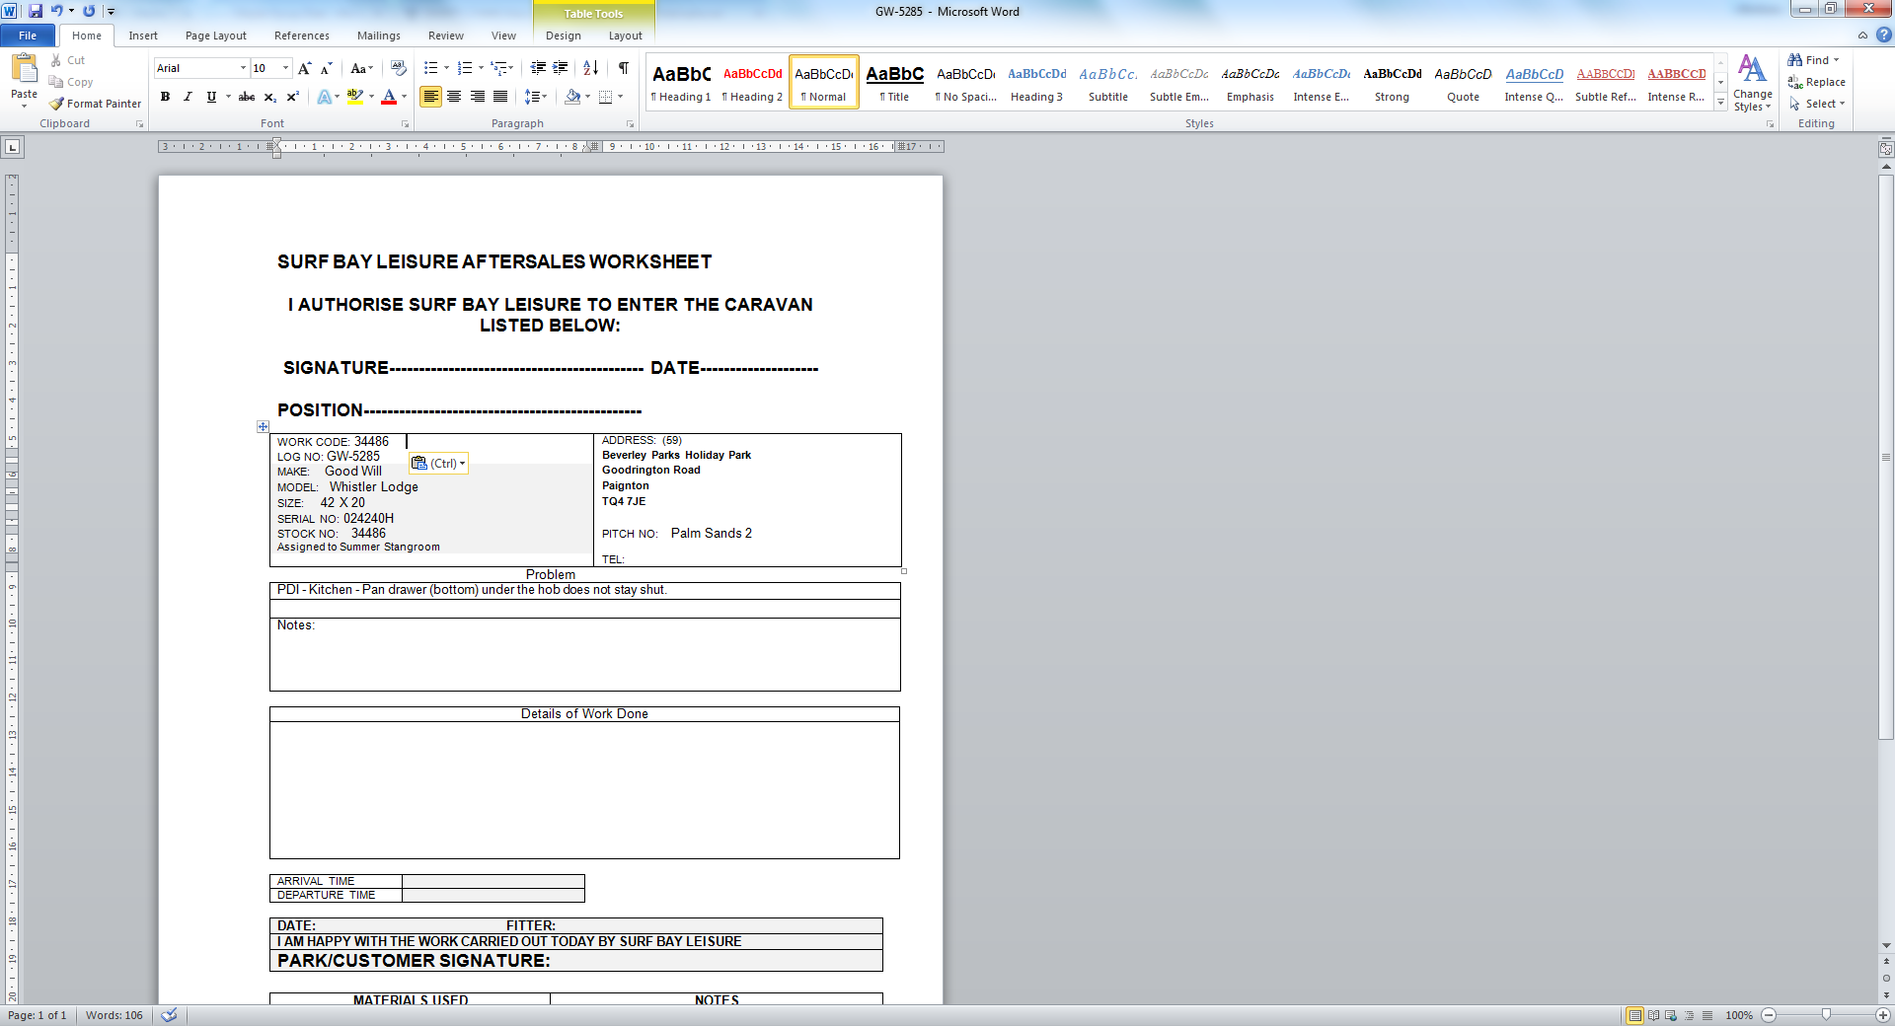Toggle Underline formatting

211,97
